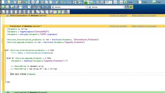The height and width of the screenshot is (93, 165).
Task: Click the line 'sParametro is string'
Action: [x=17, y=29]
